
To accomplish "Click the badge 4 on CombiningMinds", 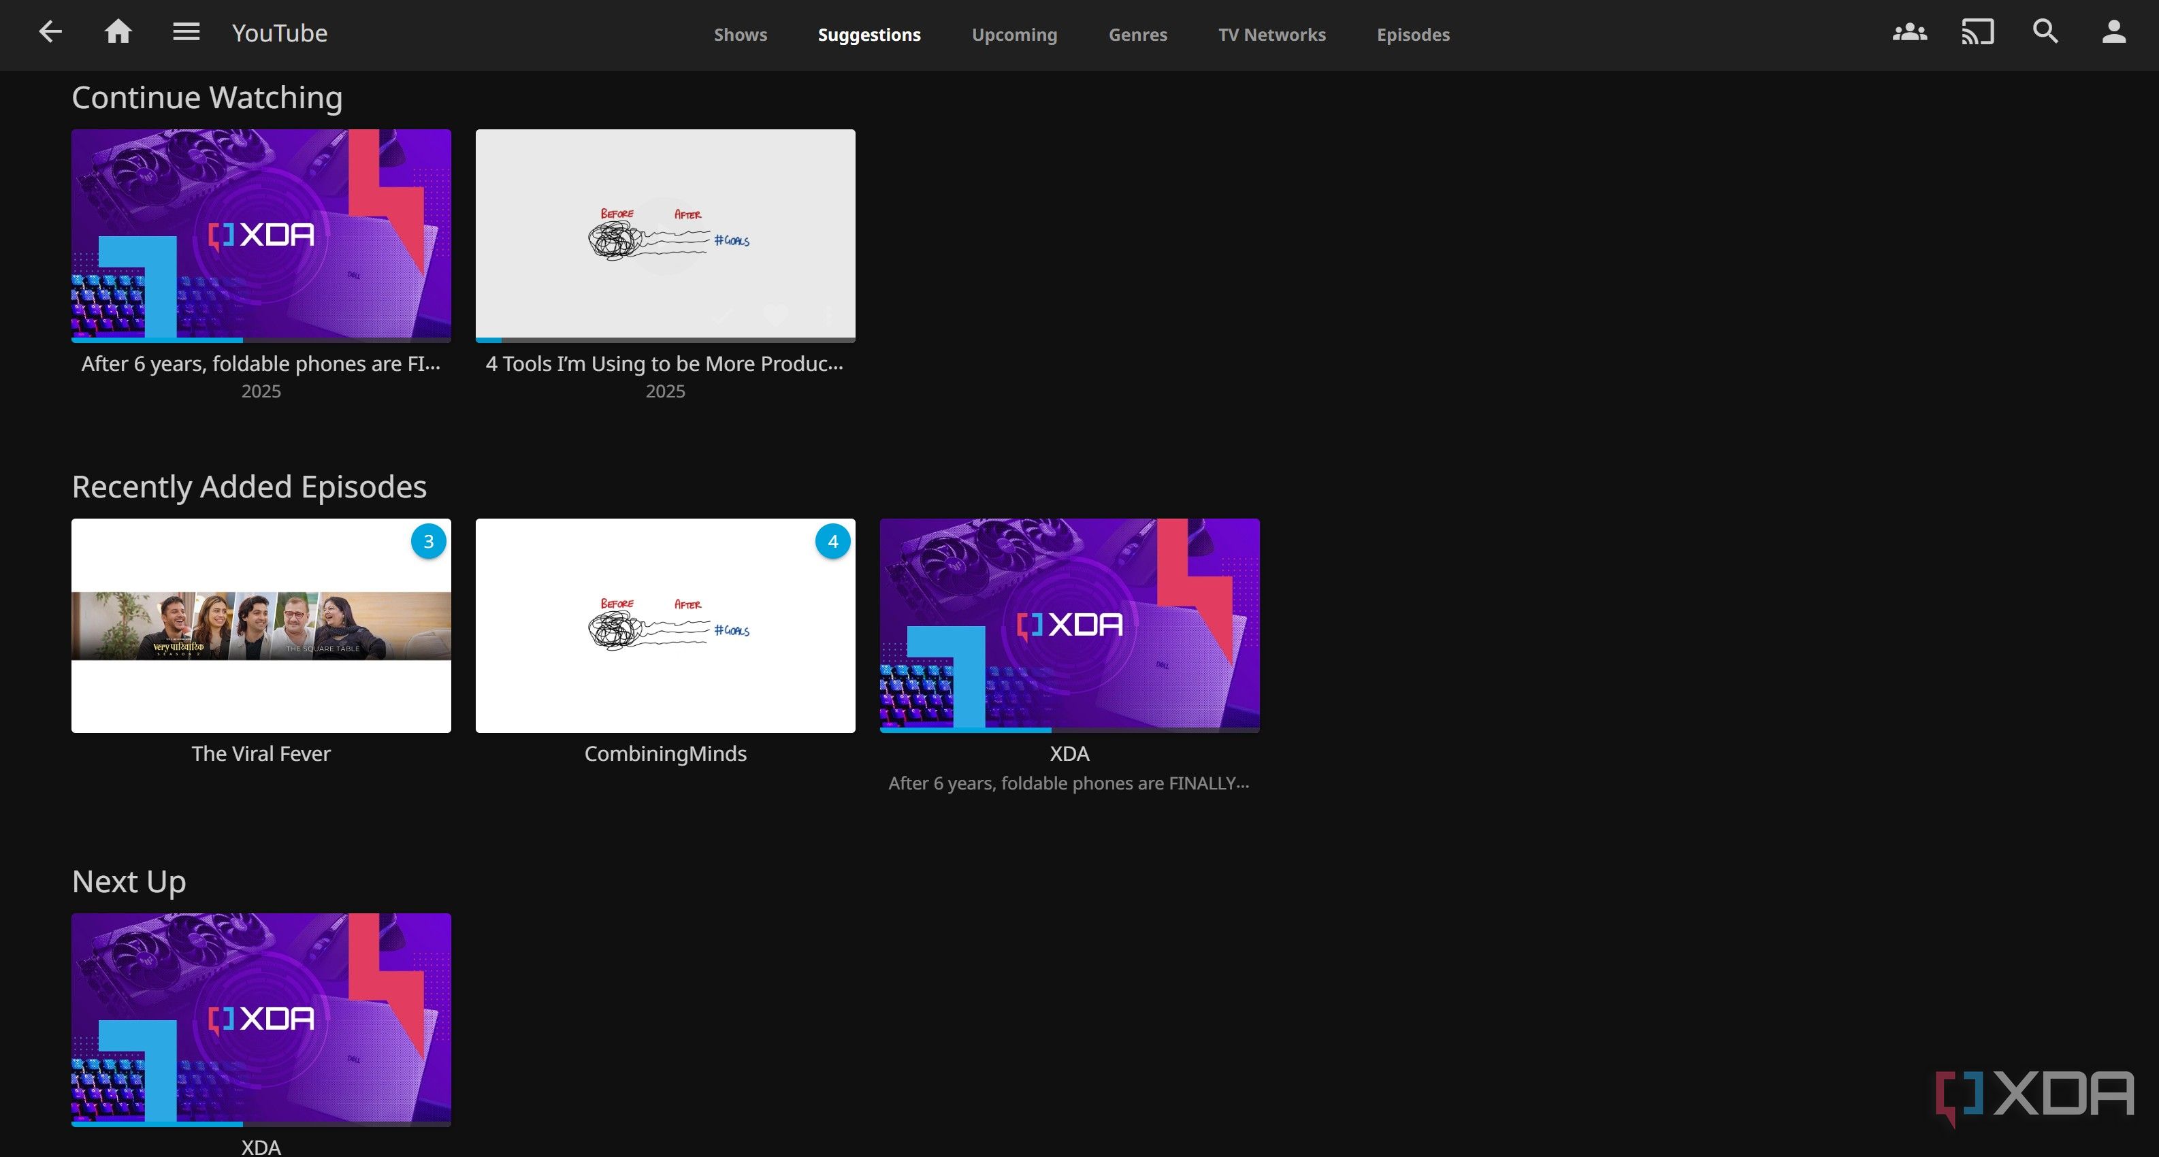I will pos(832,541).
